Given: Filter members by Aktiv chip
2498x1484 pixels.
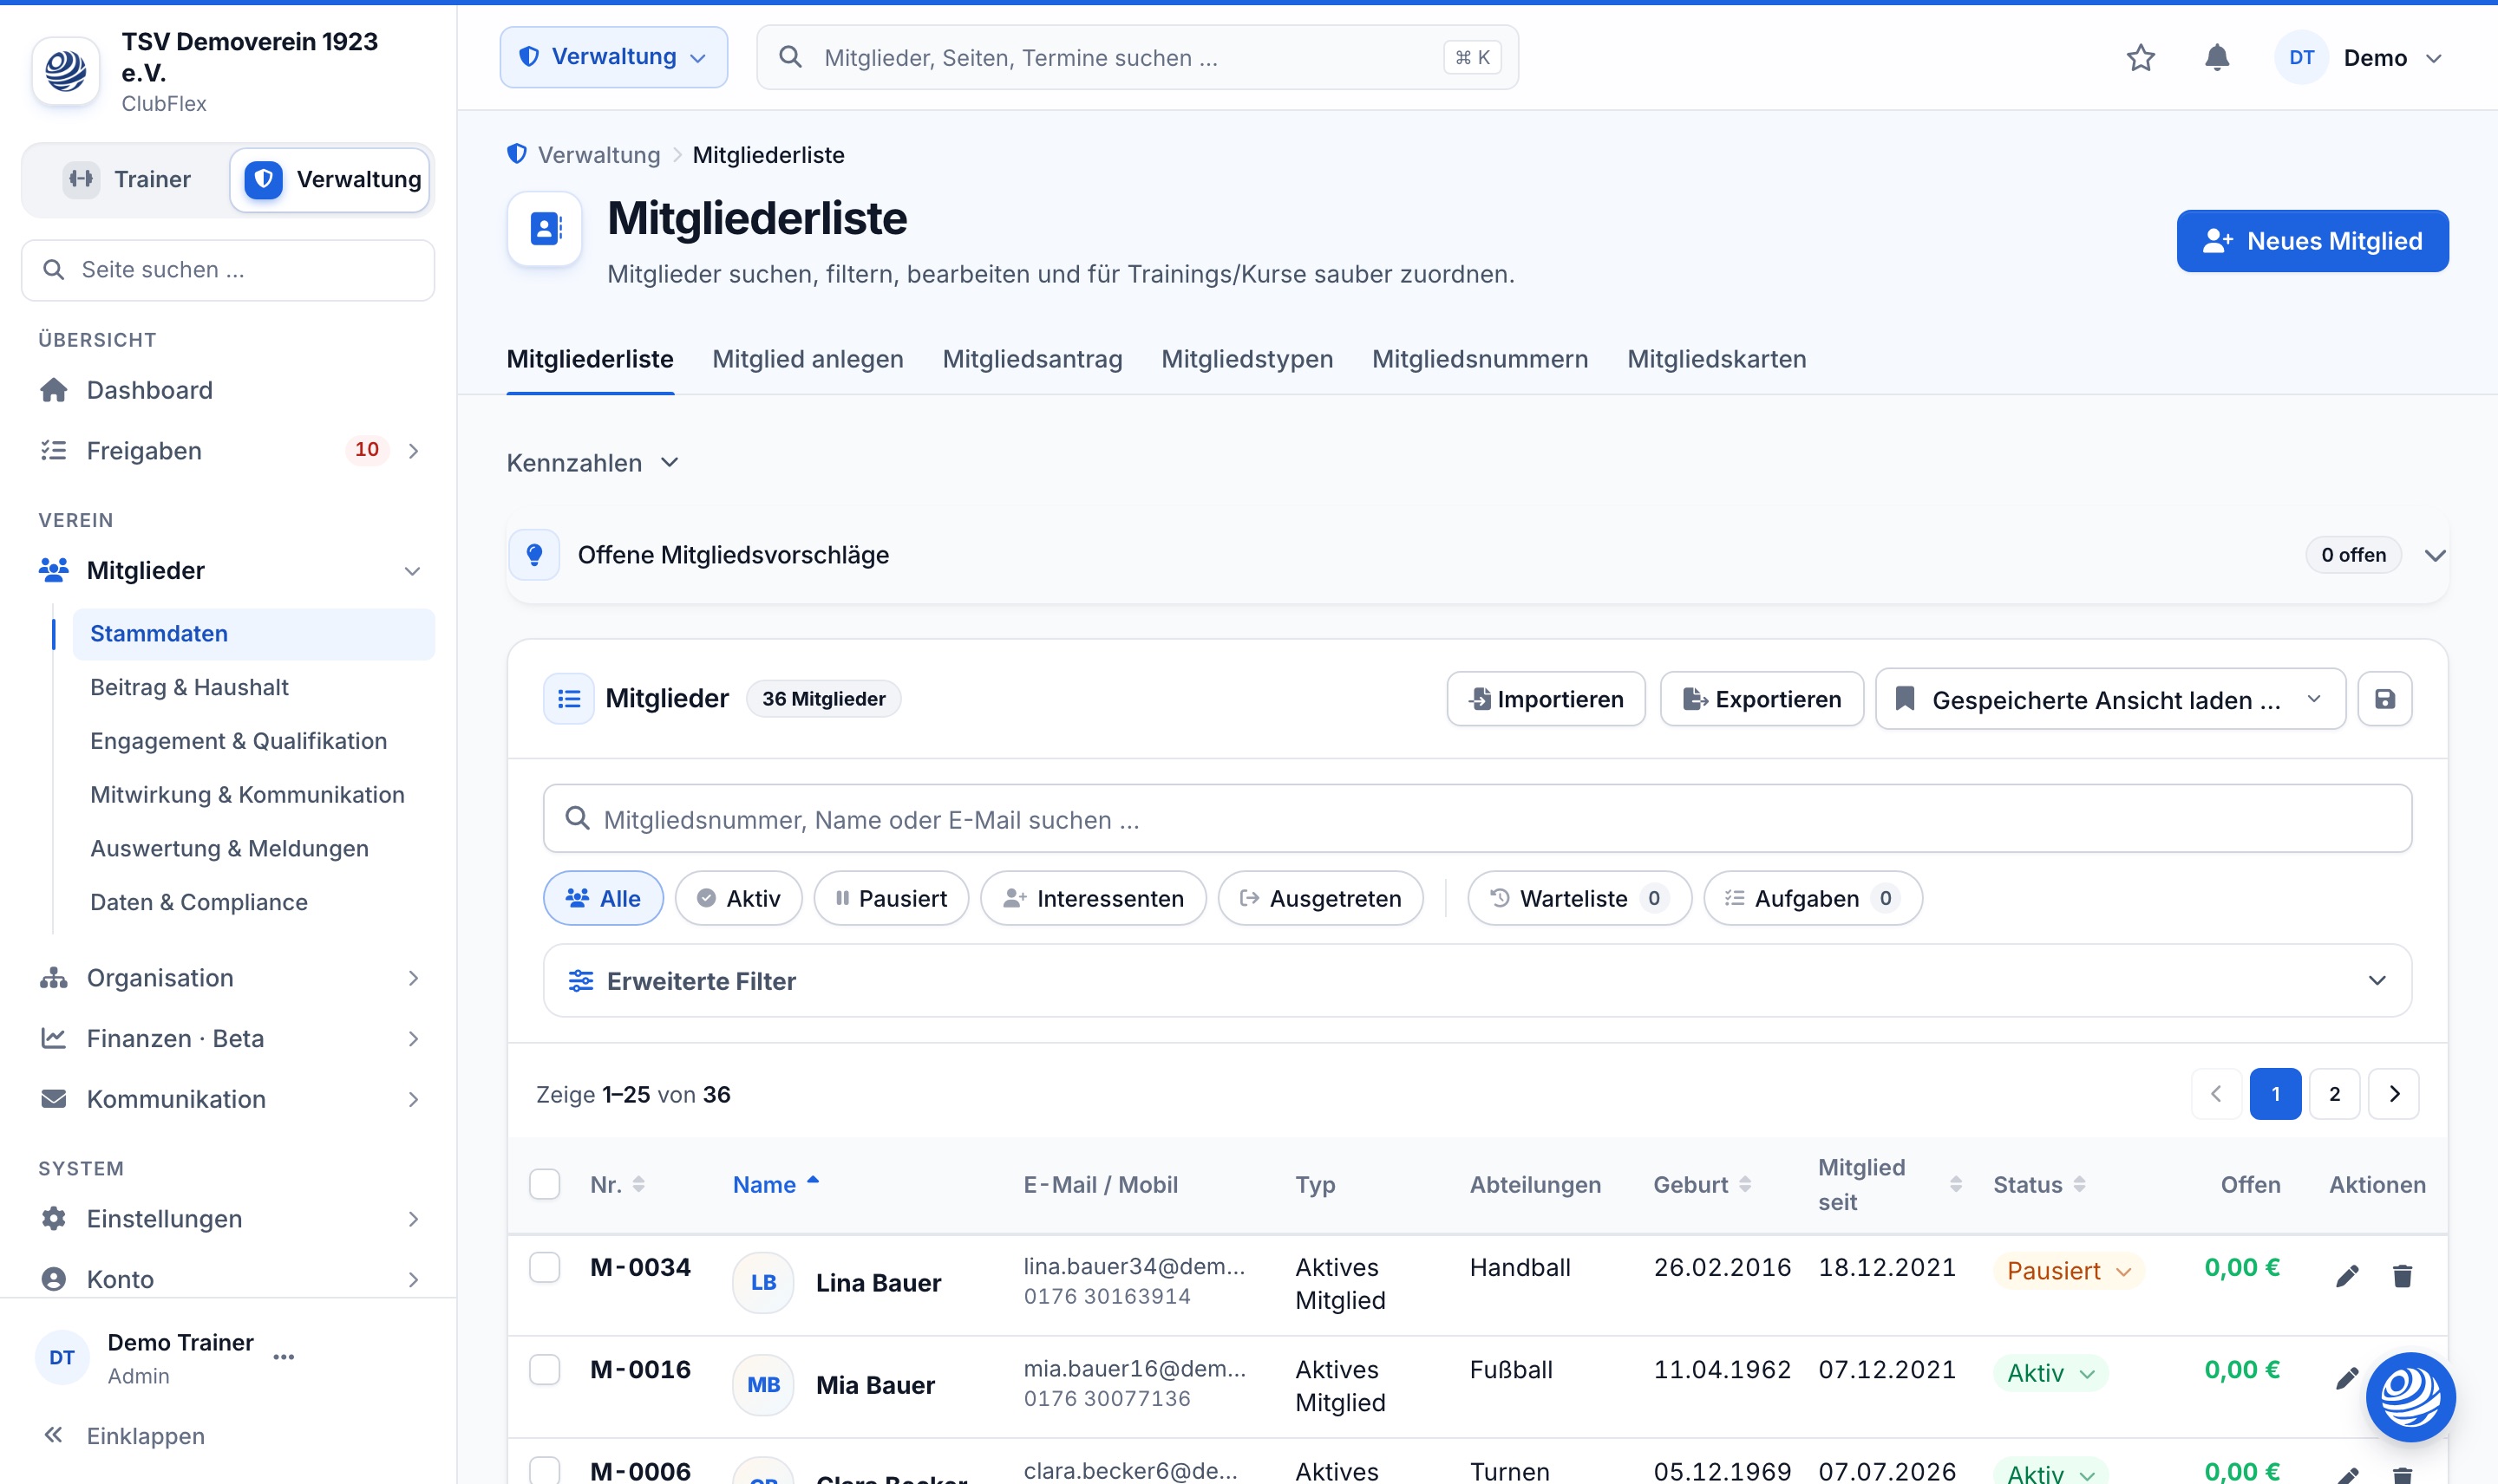Looking at the screenshot, I should pos(738,898).
